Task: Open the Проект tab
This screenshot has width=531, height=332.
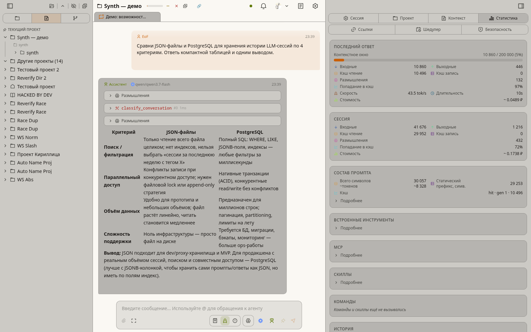Action: pyautogui.click(x=403, y=18)
